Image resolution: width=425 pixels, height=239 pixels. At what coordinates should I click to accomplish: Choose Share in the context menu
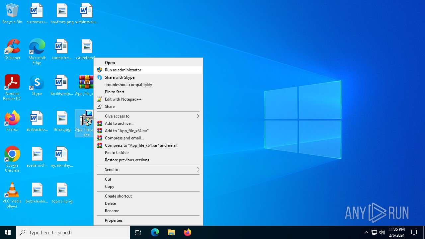[x=148, y=107]
